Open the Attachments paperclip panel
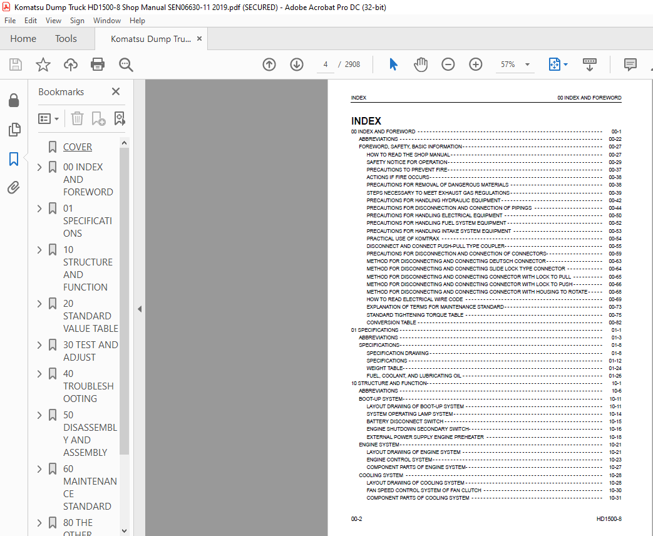653x536 pixels. click(x=13, y=188)
